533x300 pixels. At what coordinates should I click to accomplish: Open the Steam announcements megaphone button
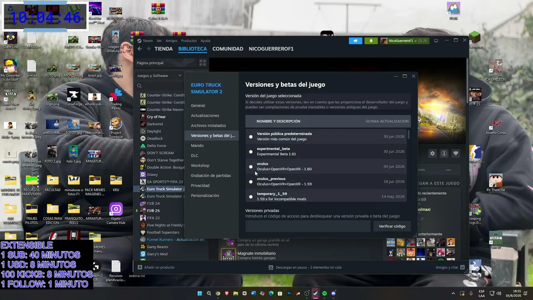[x=355, y=41]
